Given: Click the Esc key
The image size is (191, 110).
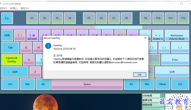Looking at the screenshot, I should pyautogui.click(x=7, y=18).
